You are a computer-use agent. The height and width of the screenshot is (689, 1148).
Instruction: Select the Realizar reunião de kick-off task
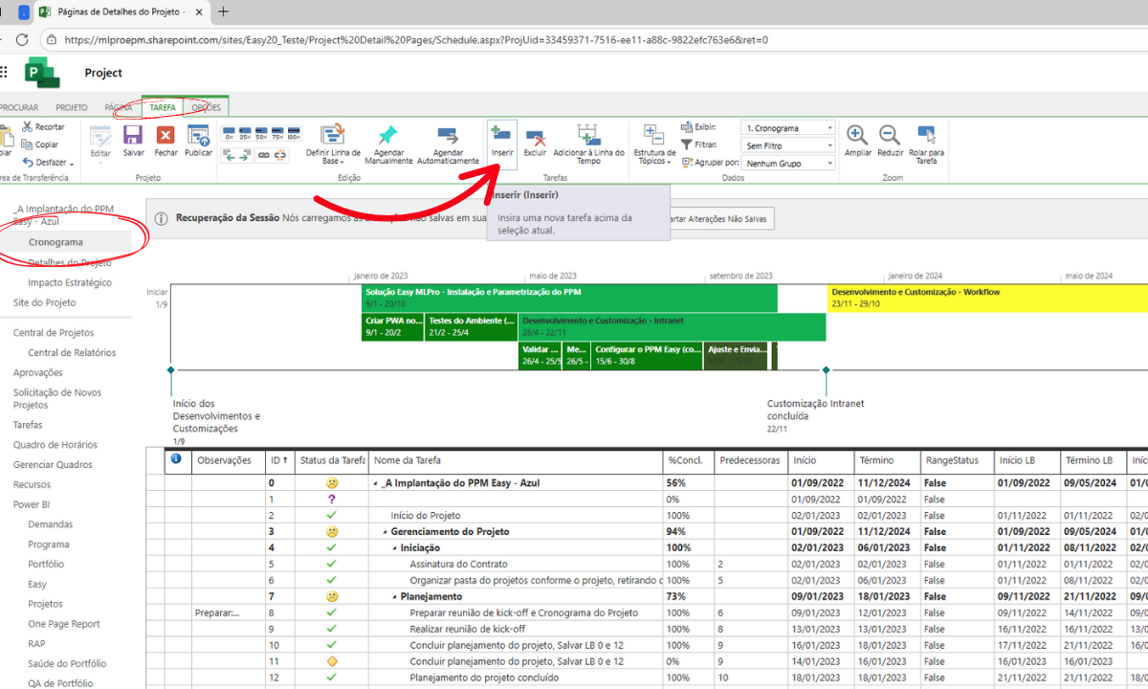click(518, 629)
